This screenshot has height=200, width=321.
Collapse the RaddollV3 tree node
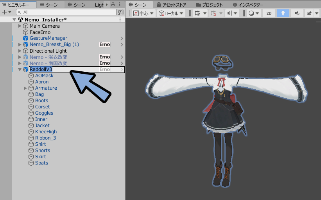pyautogui.click(x=20, y=69)
